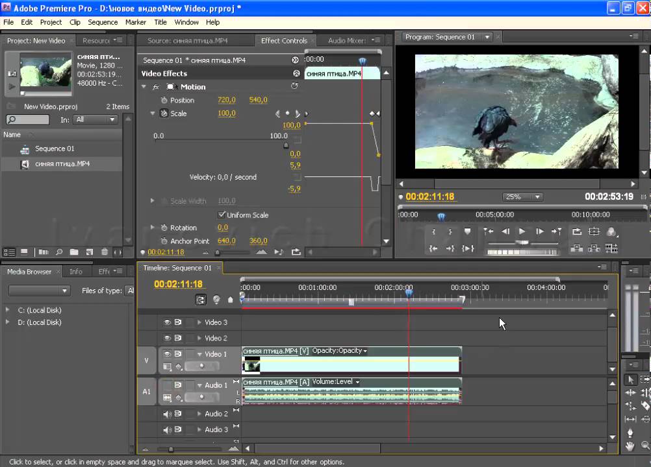
Task: Select the Hand tool
Action: pos(630,446)
